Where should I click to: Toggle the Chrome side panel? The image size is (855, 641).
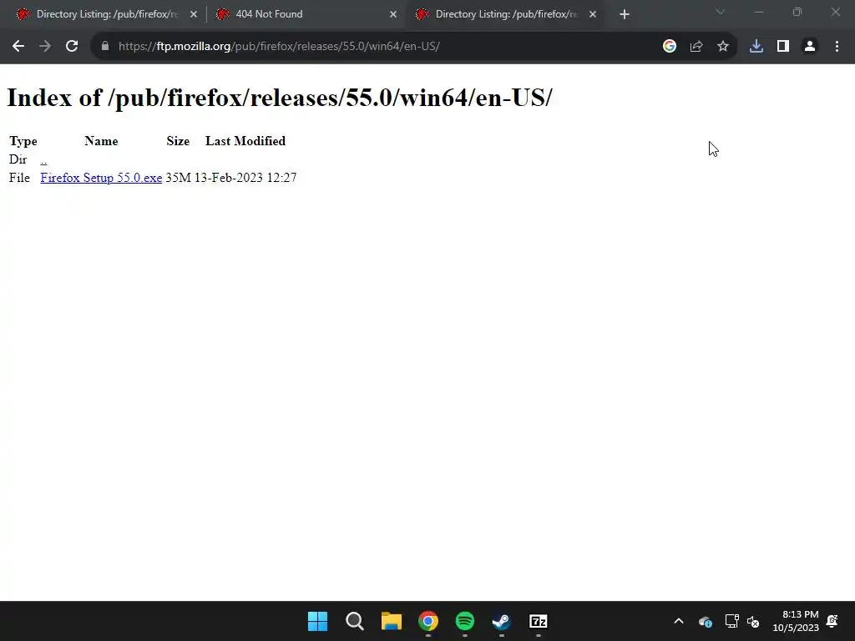(783, 47)
